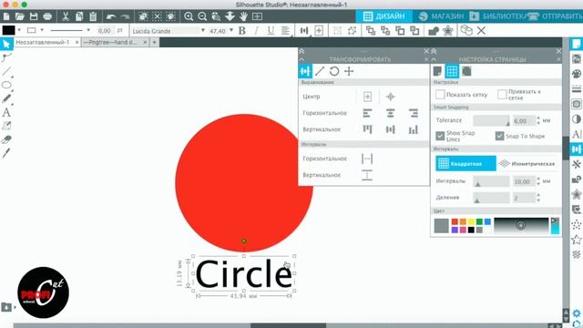Pick the green grid color swatch

[x=479, y=222]
